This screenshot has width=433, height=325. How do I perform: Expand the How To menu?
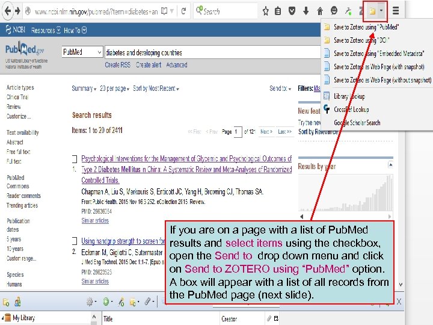pyautogui.click(x=75, y=30)
